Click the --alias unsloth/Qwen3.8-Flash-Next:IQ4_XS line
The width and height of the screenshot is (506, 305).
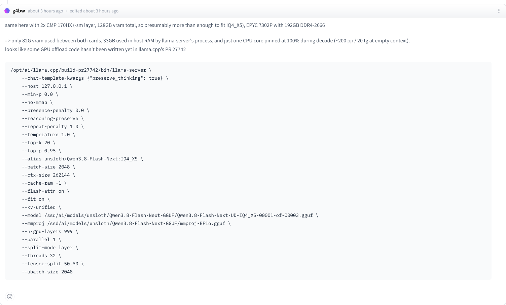82,159
